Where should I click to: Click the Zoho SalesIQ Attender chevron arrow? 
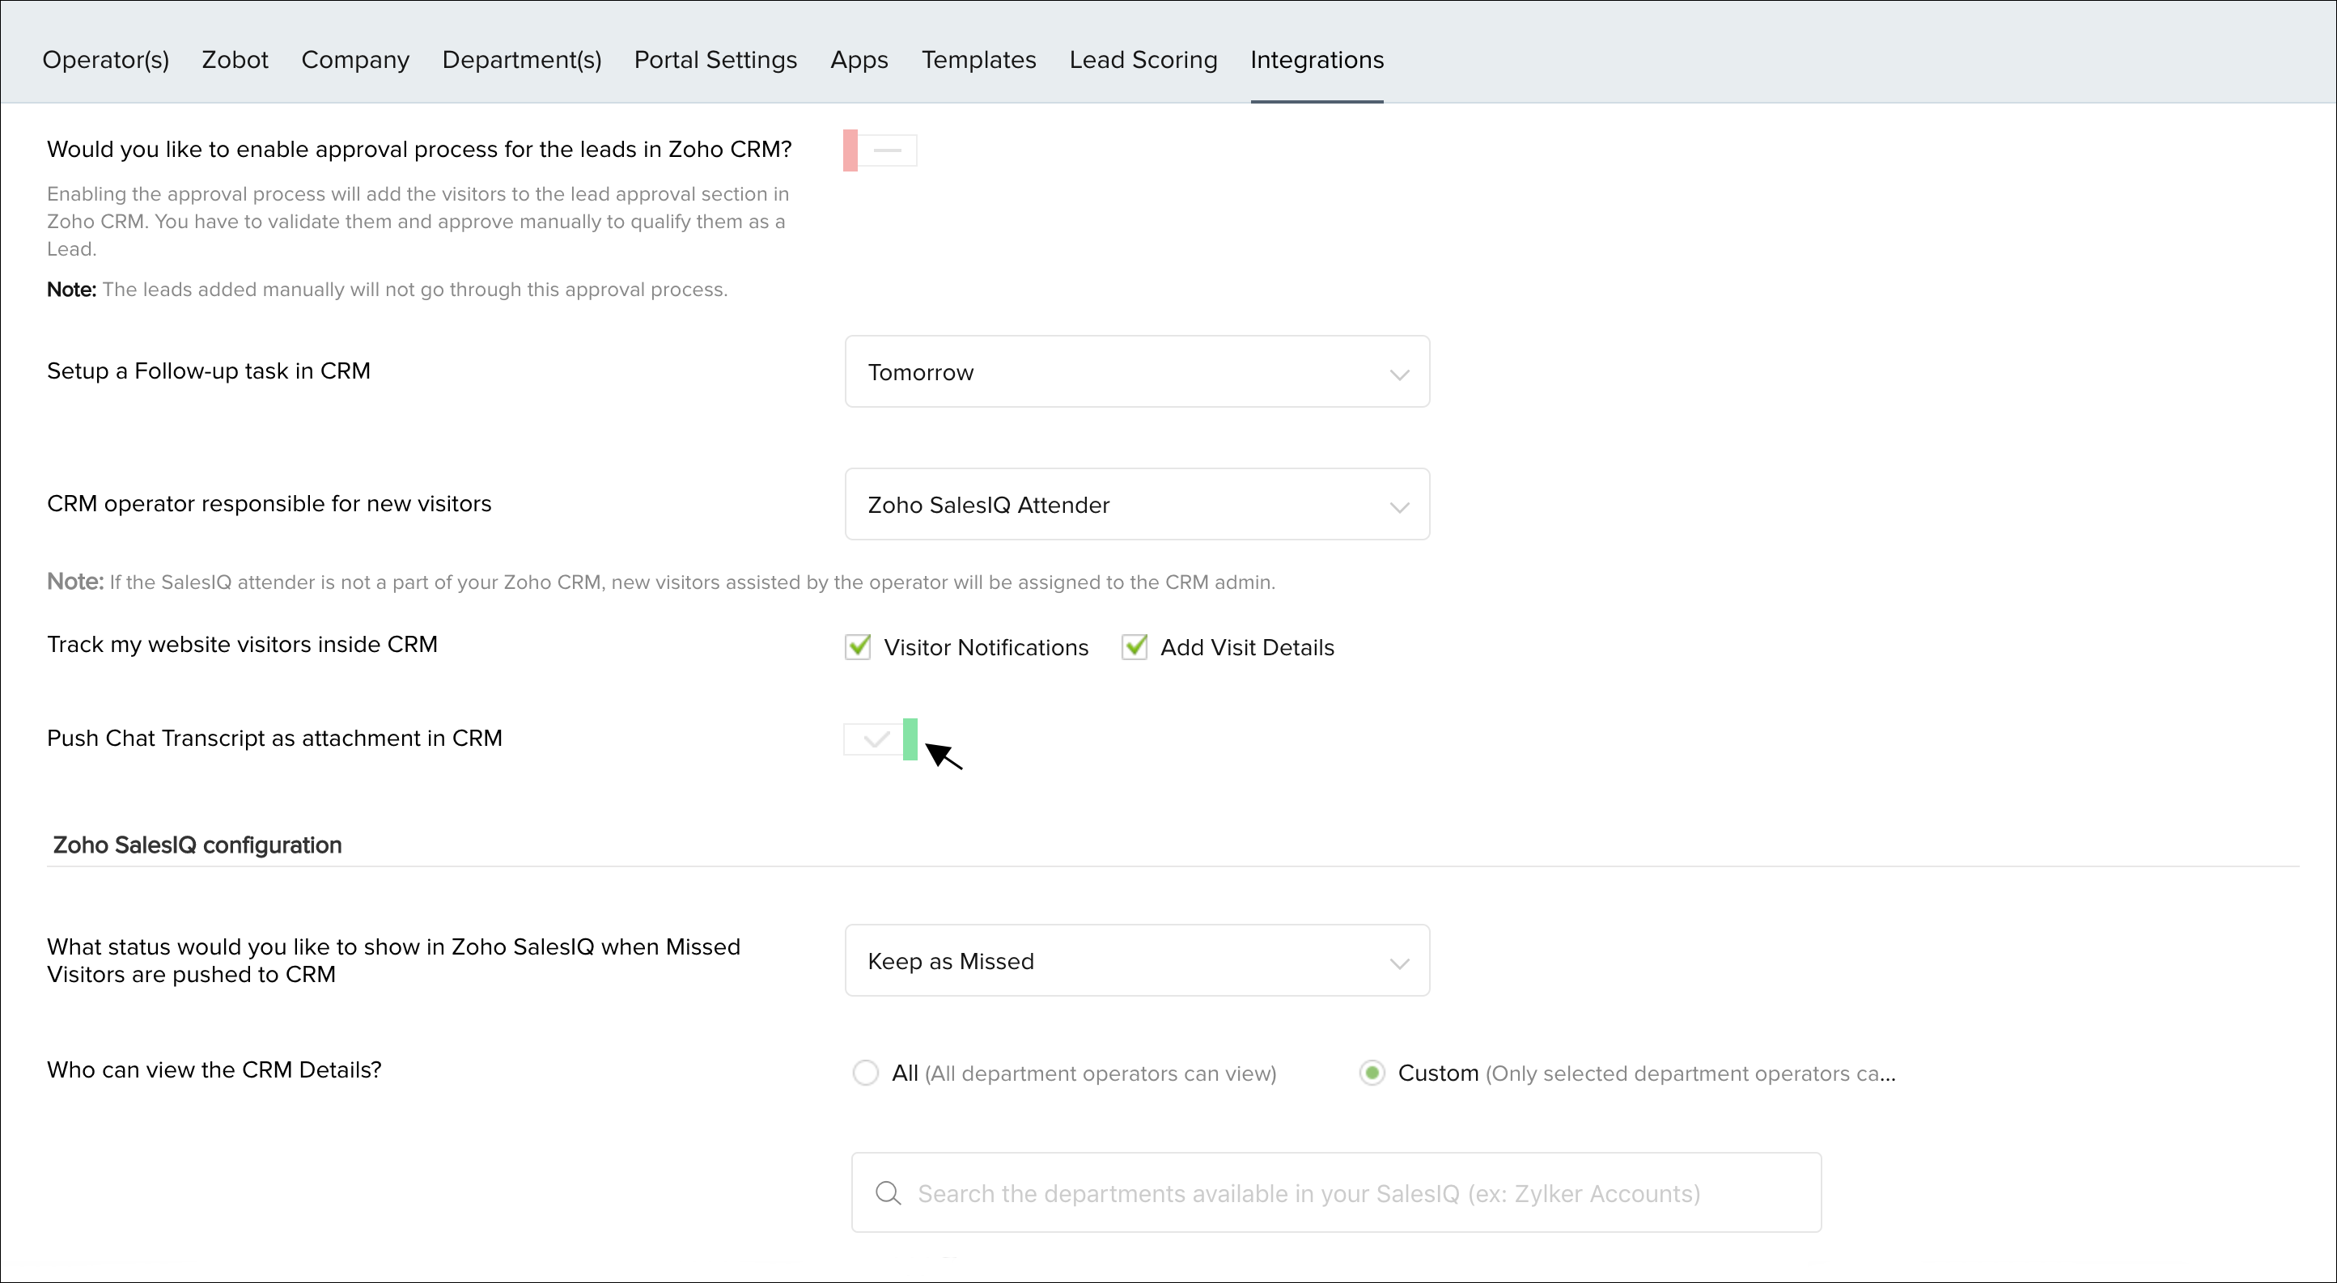(x=1399, y=507)
